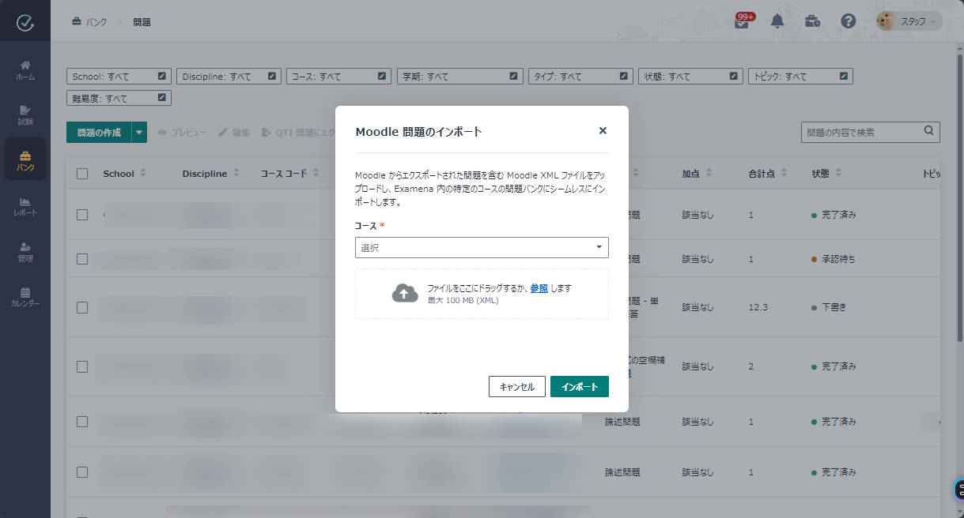Screen dimensions: 964x518
Task: Click the インポート button
Action: pyautogui.click(x=580, y=387)
